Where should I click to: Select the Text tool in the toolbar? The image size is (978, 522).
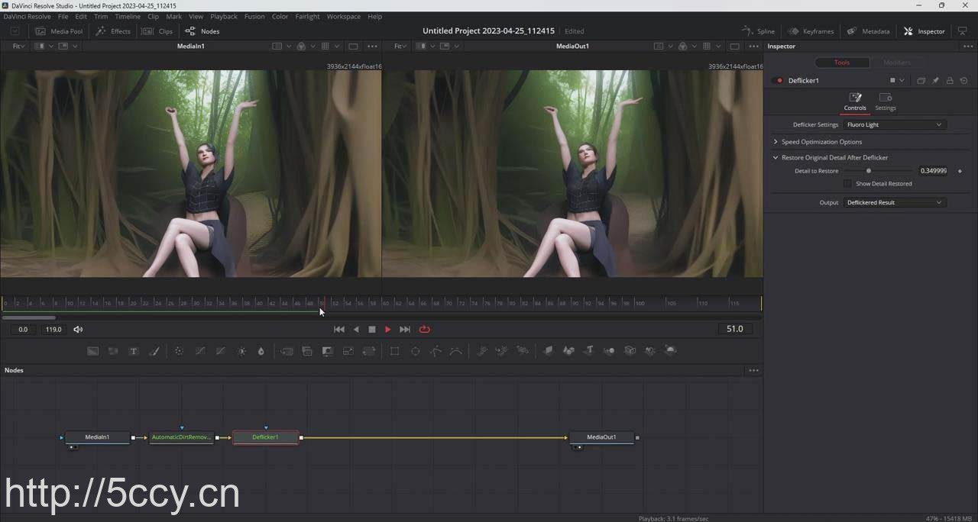coord(133,351)
